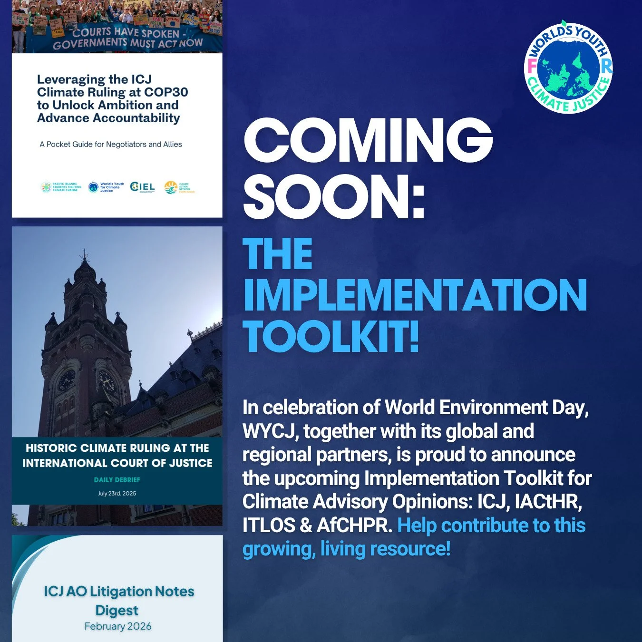Click the date "July 23rd, 2025"
Screen dimensions: 642x642
[117, 494]
